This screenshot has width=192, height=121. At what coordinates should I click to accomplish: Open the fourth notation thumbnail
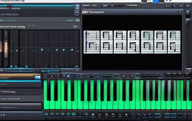click(133, 42)
